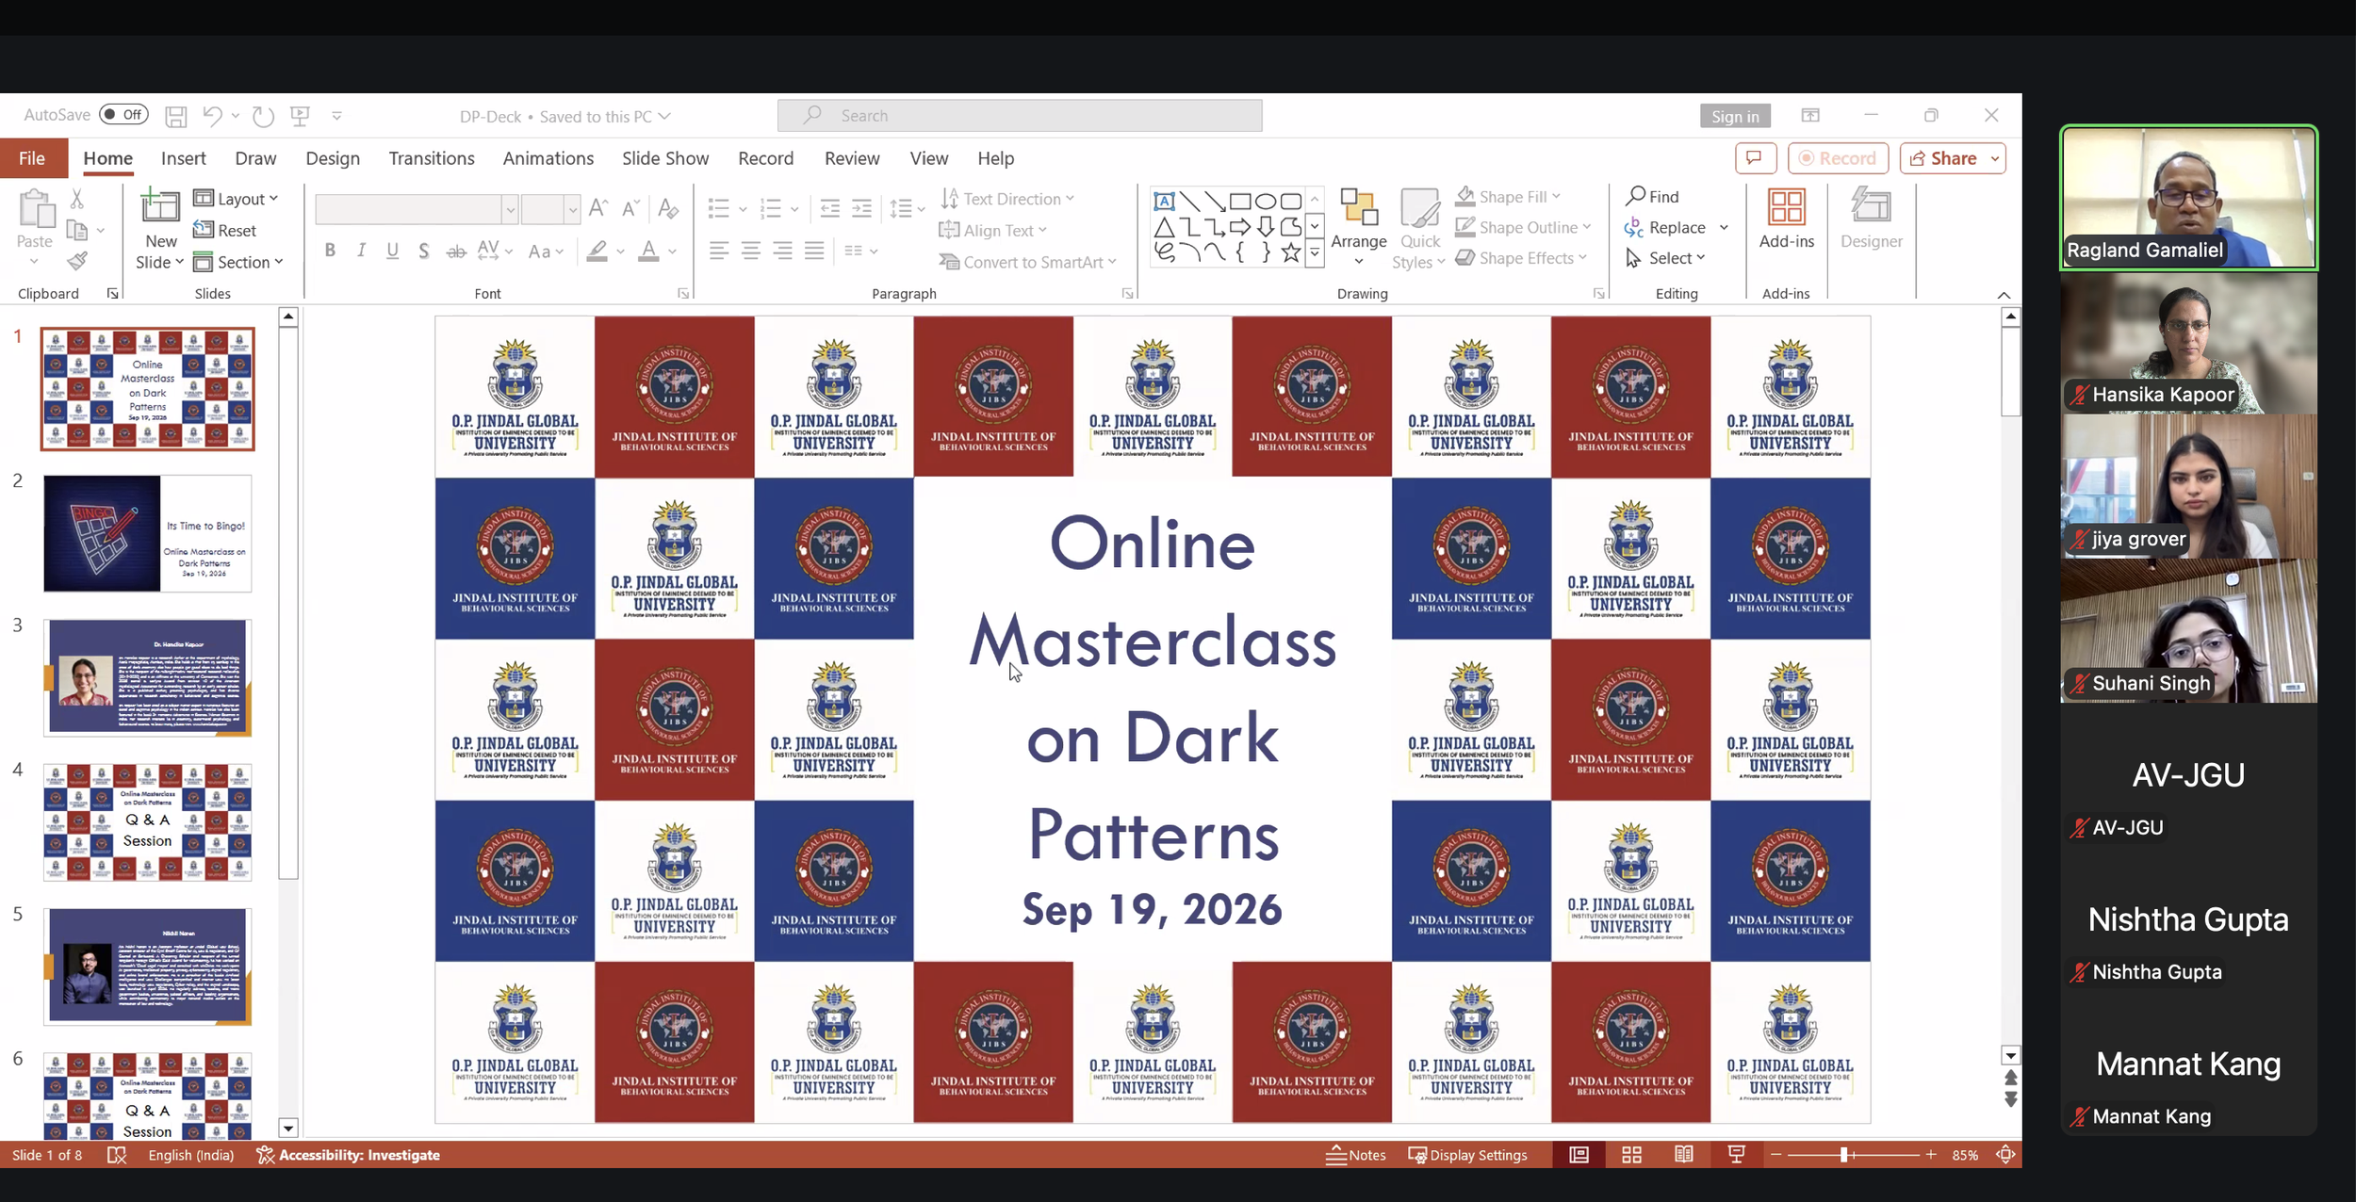Open the File menu tab

(x=32, y=158)
